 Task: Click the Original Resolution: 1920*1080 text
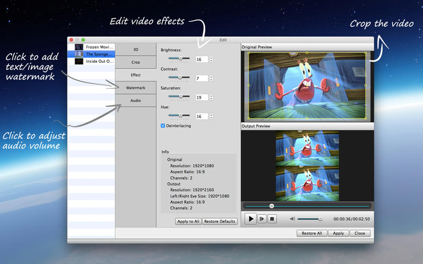click(192, 166)
